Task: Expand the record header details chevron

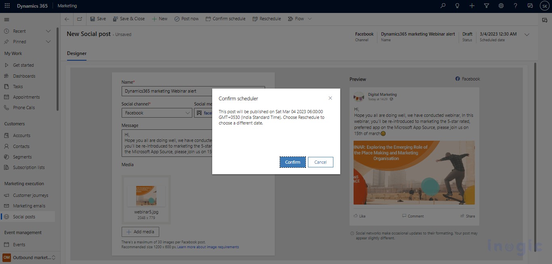Action: pyautogui.click(x=527, y=35)
